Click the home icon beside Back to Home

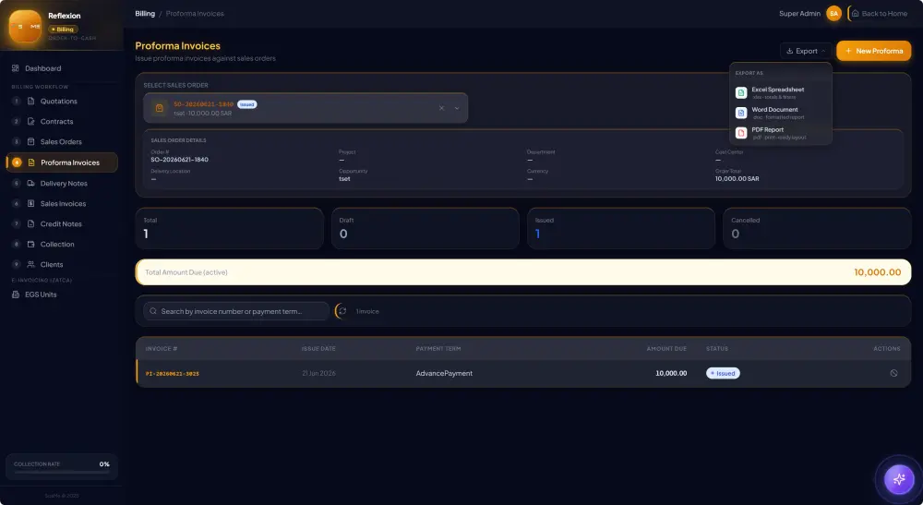tap(856, 14)
